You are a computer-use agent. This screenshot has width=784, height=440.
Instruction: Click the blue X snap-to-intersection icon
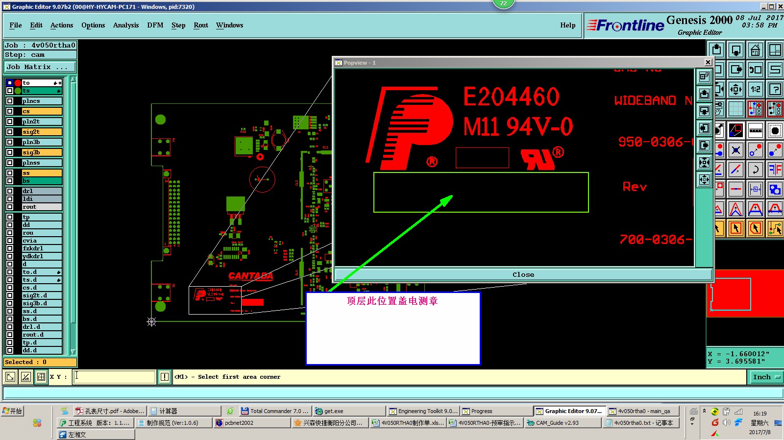coord(736,150)
